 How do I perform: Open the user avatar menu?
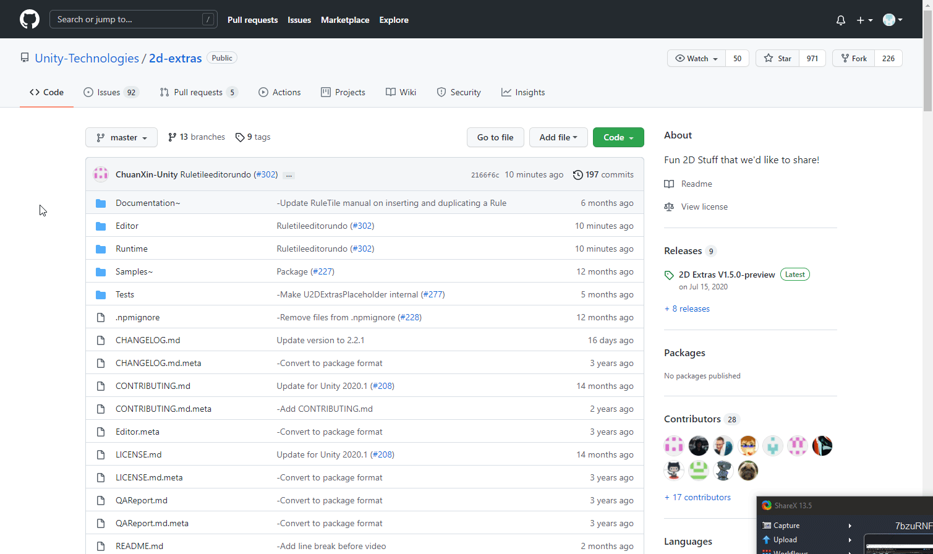(892, 20)
